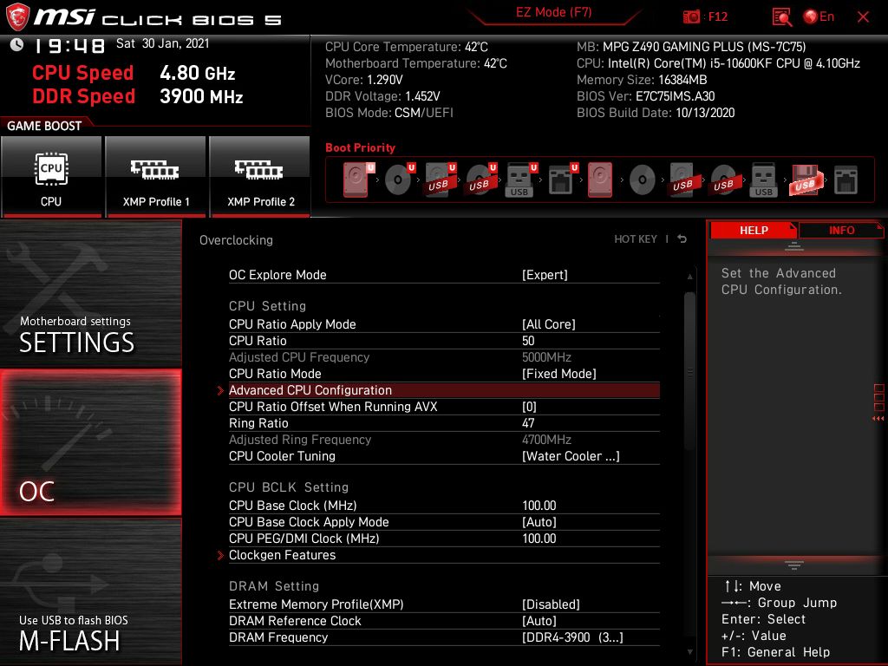Select the legacy network boot device icon
Screen dimensions: 888x666
click(x=846, y=180)
